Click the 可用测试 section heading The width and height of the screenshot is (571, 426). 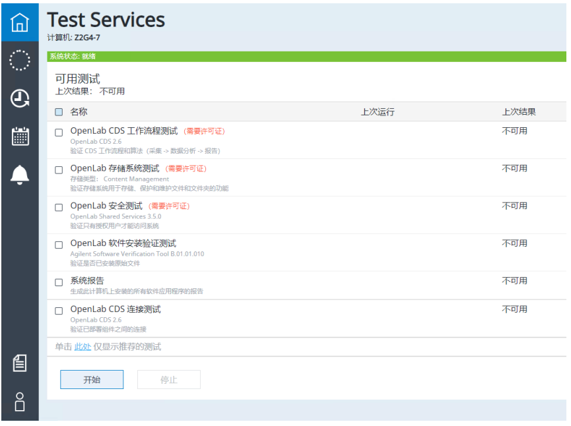[x=78, y=78]
